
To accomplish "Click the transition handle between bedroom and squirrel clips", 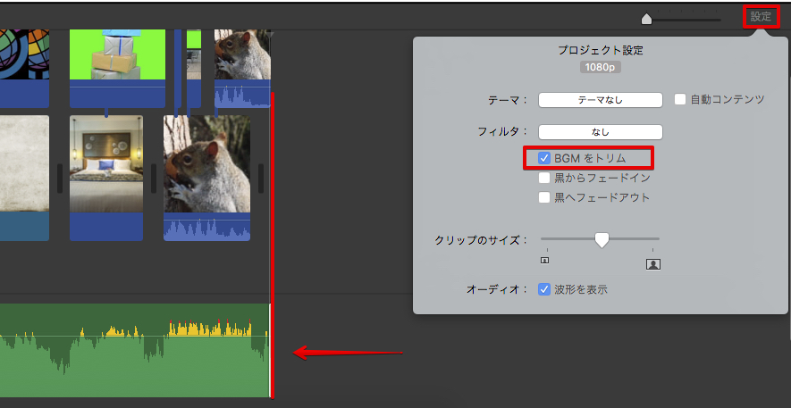I will point(154,179).
